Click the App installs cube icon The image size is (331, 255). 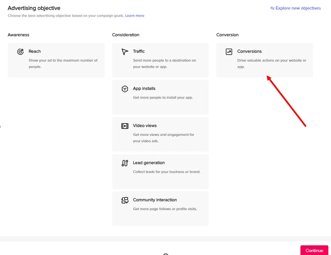[125, 89]
